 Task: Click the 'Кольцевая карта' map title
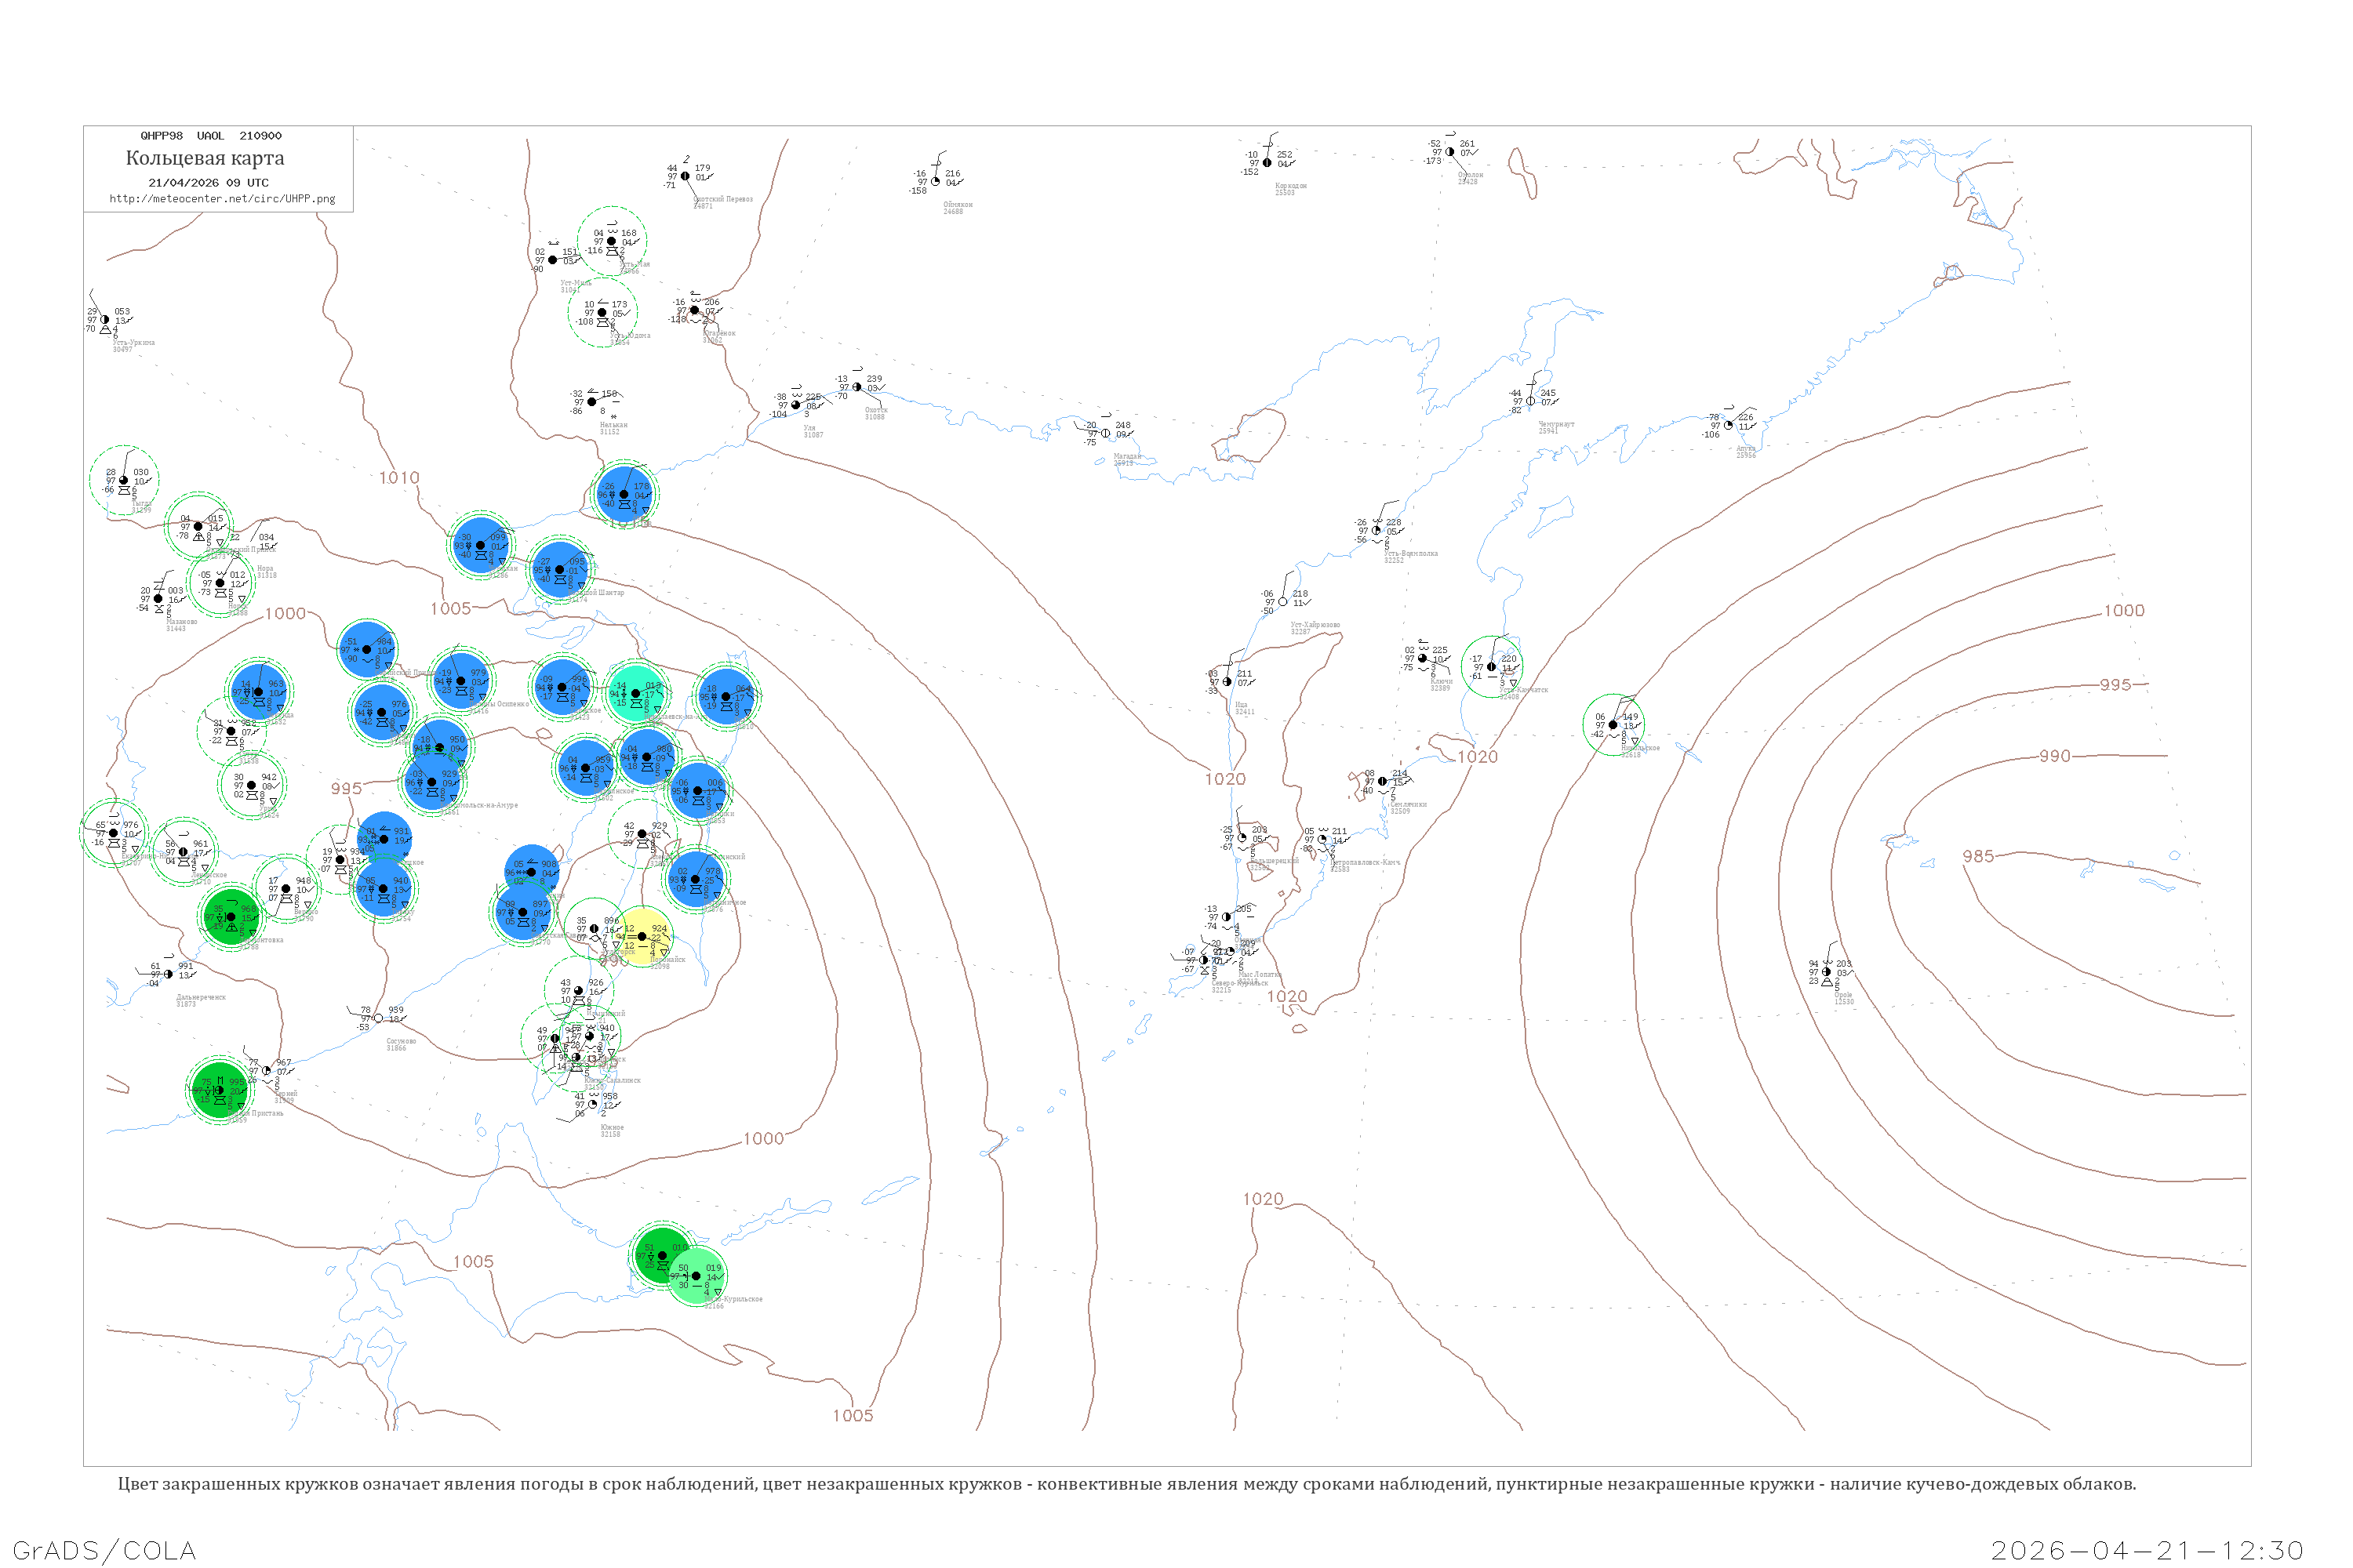point(205,158)
